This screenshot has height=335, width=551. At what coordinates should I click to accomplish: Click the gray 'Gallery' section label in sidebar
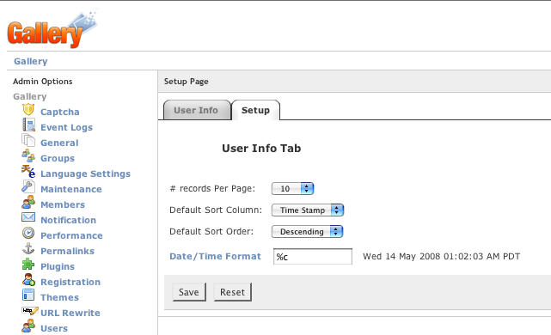click(30, 96)
